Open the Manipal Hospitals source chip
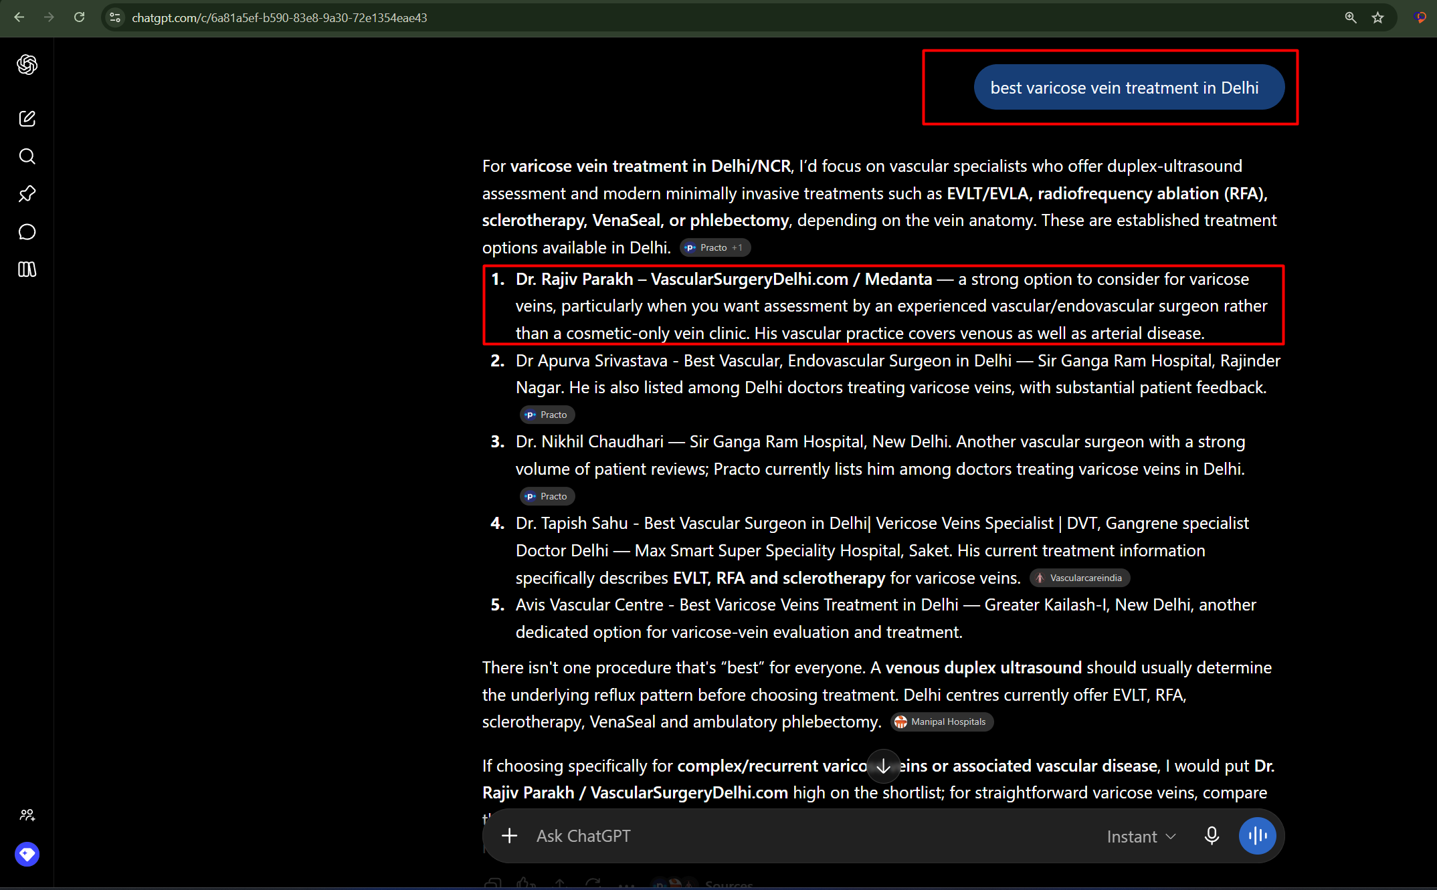Screen dimensions: 1437x890 point(941,721)
